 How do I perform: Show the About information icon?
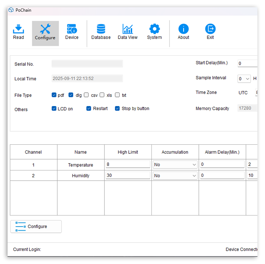click(184, 29)
